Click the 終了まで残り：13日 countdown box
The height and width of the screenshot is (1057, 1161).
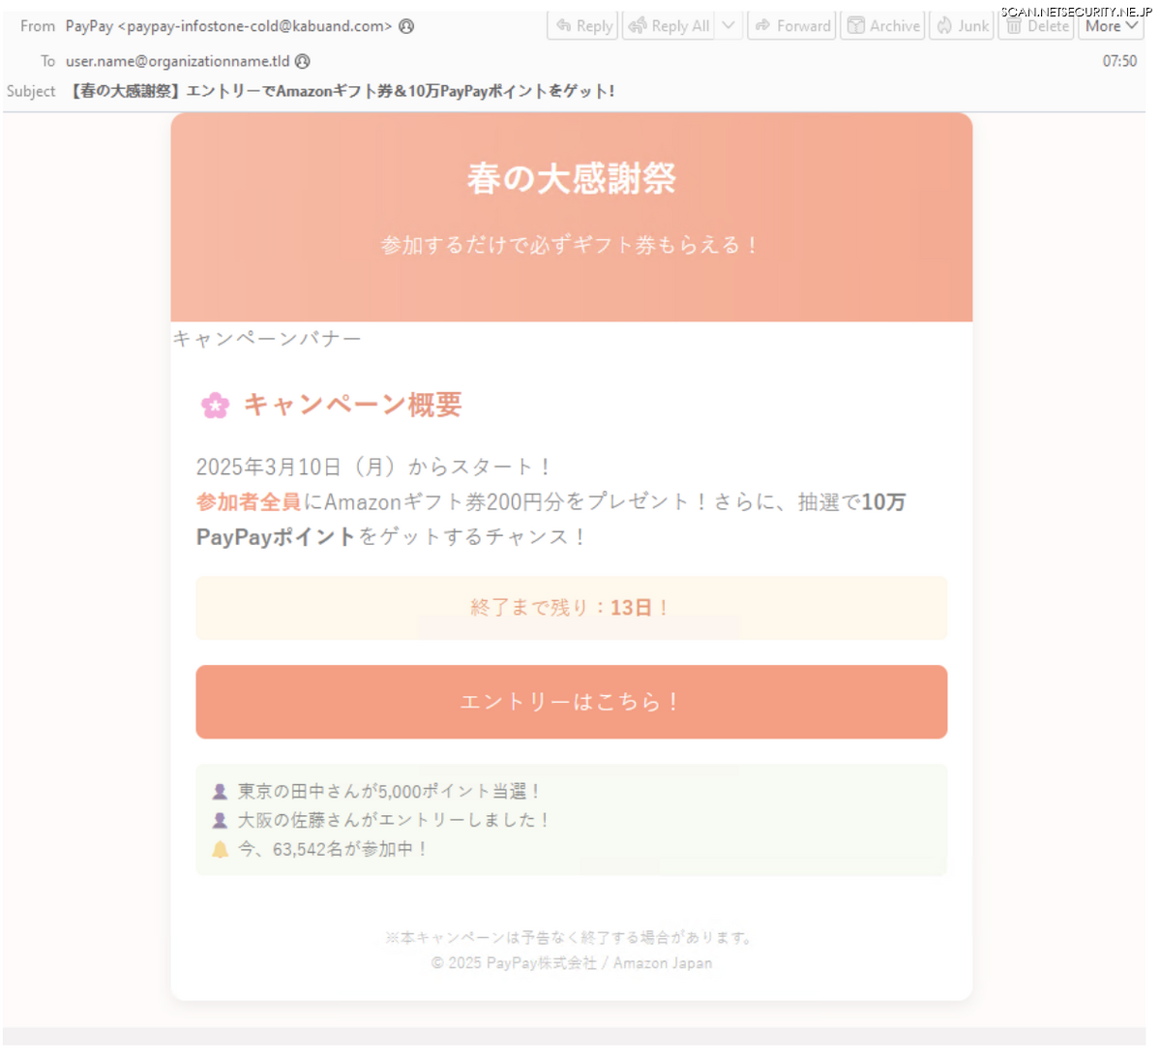(x=571, y=608)
